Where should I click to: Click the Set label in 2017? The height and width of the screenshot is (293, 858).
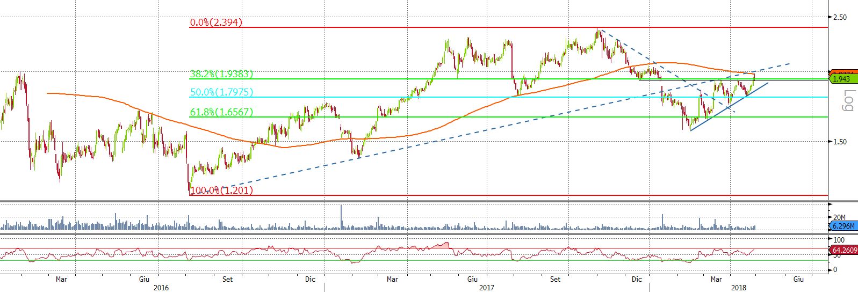click(555, 279)
